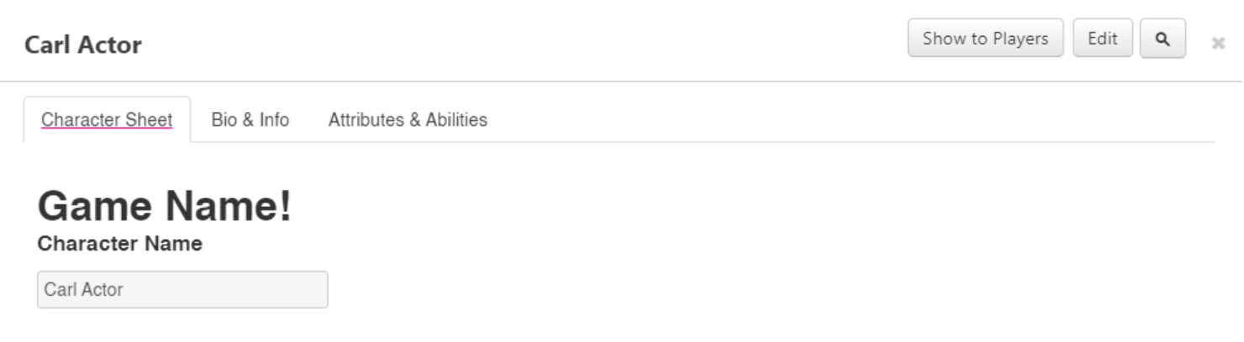Open Edit mode for the character
Image resolution: width=1244 pixels, height=342 pixels.
tap(1102, 39)
